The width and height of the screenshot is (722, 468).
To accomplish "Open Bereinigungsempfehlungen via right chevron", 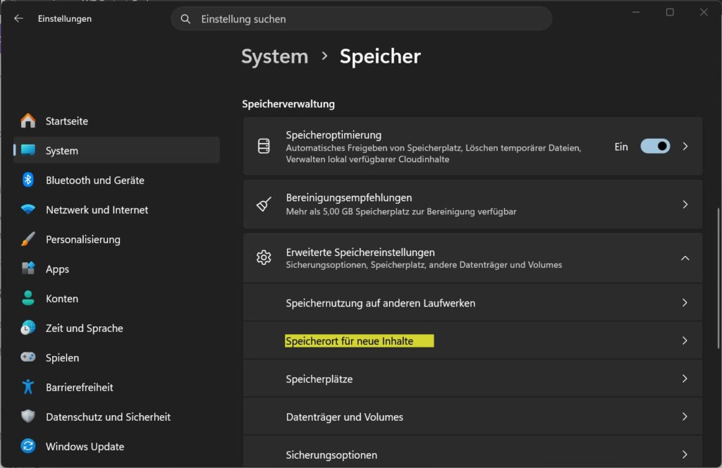I will (685, 204).
